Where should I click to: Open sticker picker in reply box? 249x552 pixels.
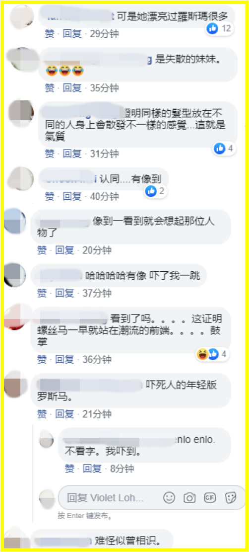tap(231, 497)
